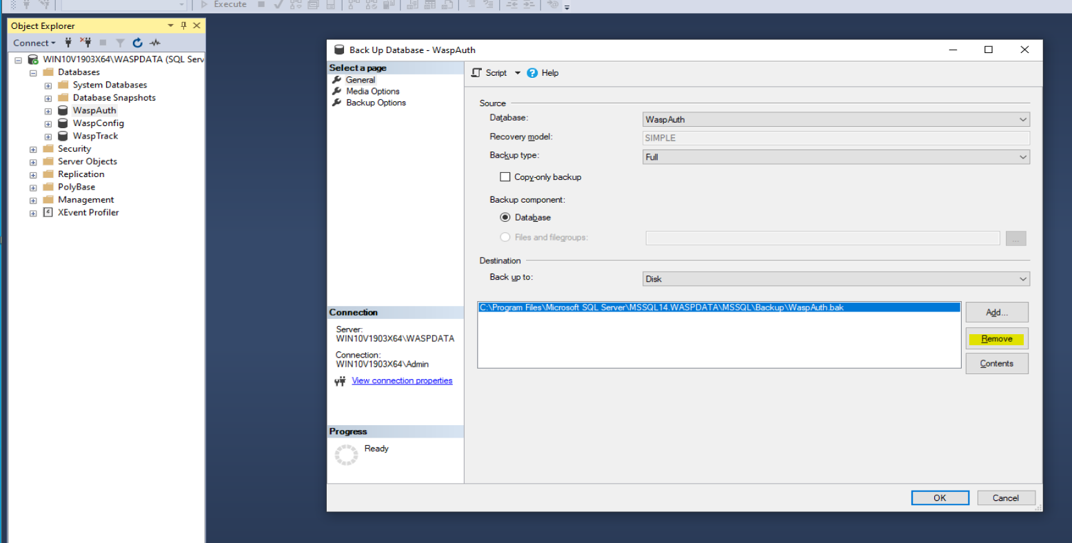1072x543 pixels.
Task: Select the General page
Action: click(361, 80)
